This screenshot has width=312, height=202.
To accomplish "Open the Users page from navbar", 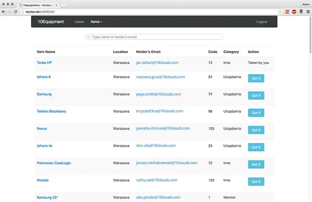I will [x=79, y=22].
